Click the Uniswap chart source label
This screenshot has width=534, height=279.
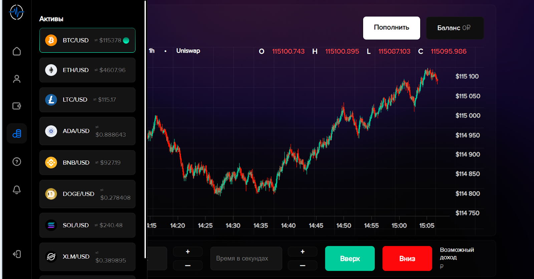click(188, 51)
